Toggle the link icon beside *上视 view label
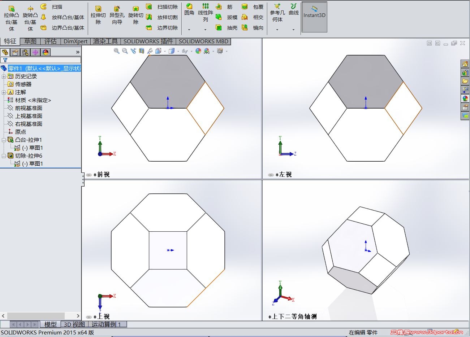Image resolution: width=470 pixels, height=337 pixels. tap(89, 317)
